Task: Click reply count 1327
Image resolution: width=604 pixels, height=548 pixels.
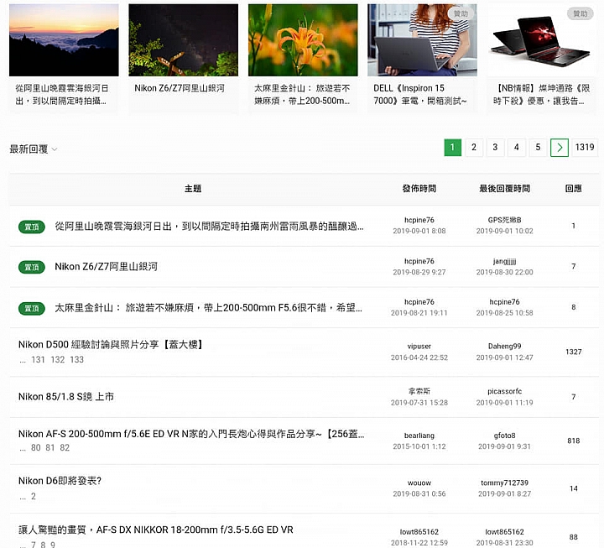Action: (574, 352)
